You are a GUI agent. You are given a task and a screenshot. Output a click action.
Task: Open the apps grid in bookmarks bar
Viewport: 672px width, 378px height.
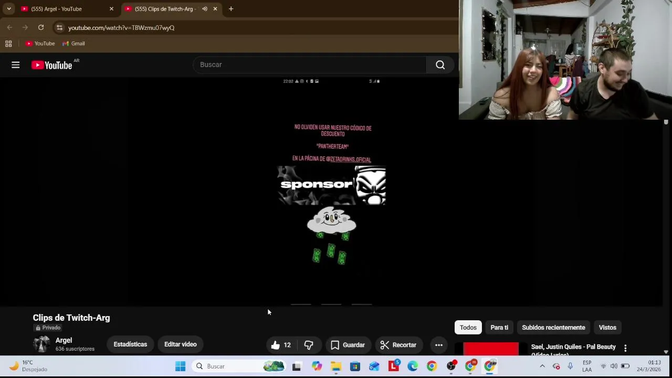point(8,44)
